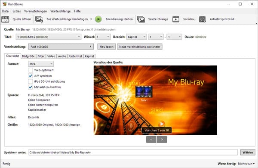Uncheck the A/V synchron checkbox
This screenshot has width=258, height=168.
30,76
